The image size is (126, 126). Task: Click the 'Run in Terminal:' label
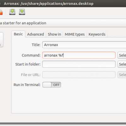pos(27,85)
